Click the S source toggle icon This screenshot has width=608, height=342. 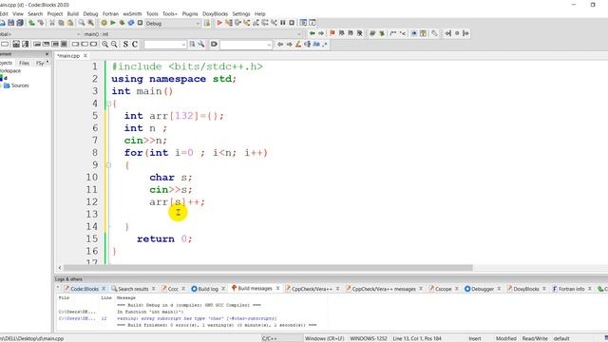pyautogui.click(x=125, y=45)
